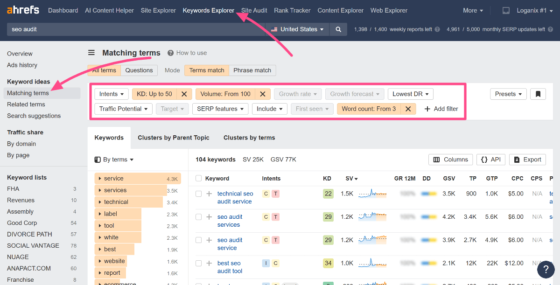Click Add filter

click(441, 109)
